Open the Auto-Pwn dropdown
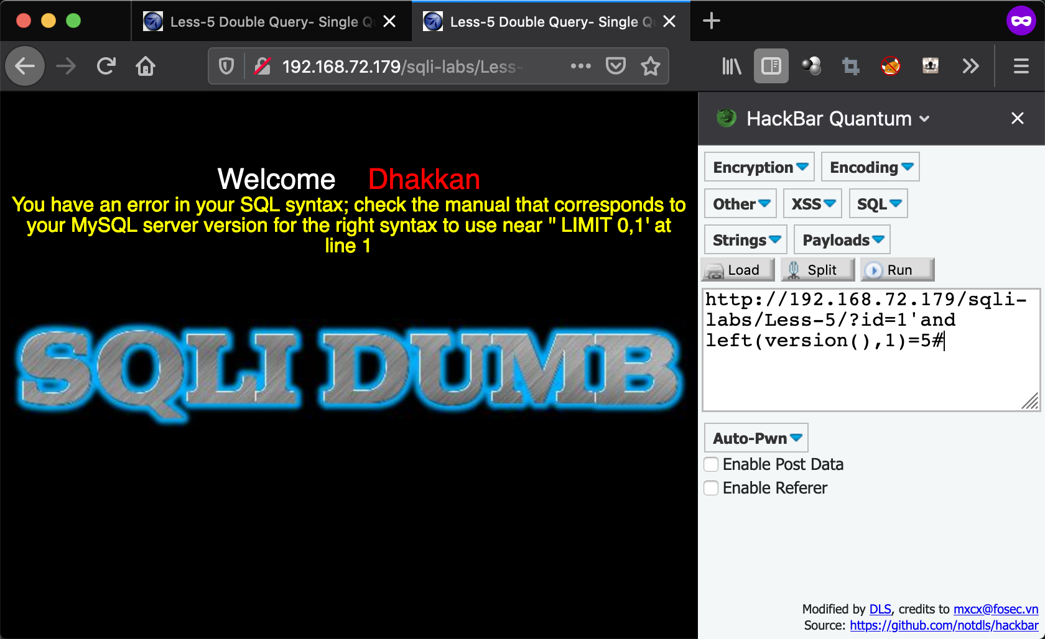This screenshot has width=1045, height=639. pos(756,438)
